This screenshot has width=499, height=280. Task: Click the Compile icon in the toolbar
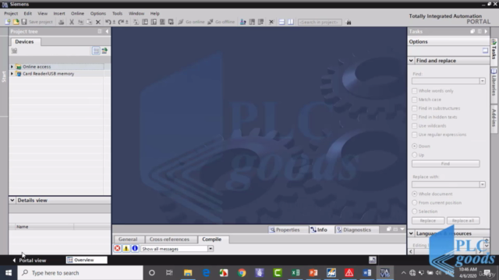tap(136, 22)
